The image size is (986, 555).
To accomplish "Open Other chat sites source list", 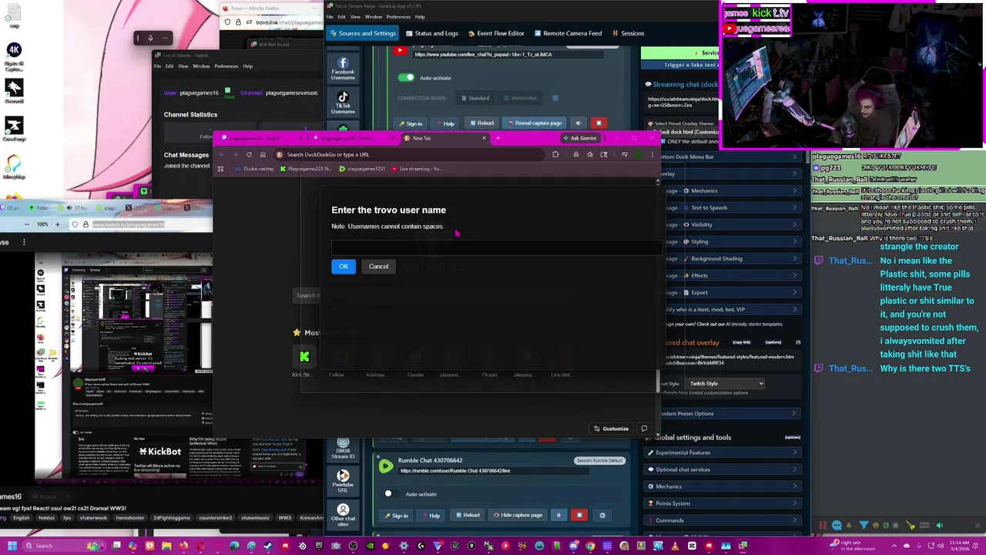I will 343,516.
